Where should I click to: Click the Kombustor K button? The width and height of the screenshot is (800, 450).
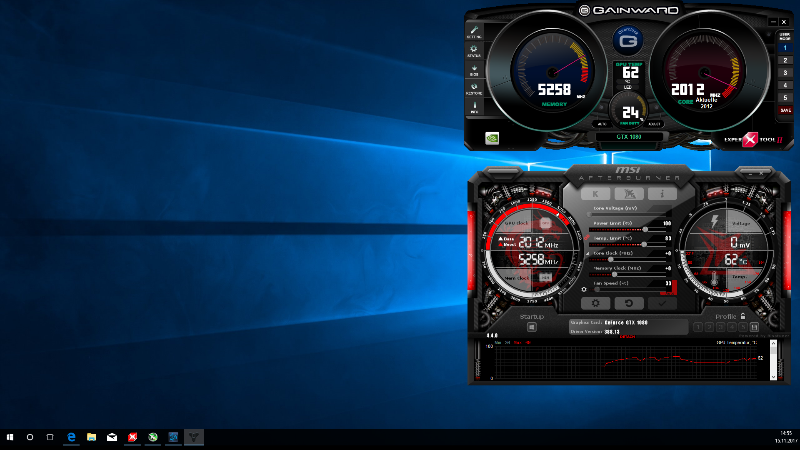(595, 194)
